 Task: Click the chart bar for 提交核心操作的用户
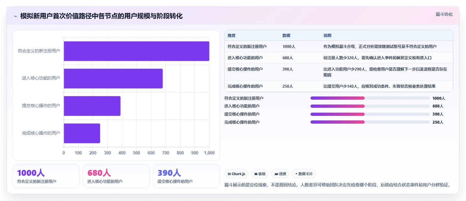pos(92,106)
